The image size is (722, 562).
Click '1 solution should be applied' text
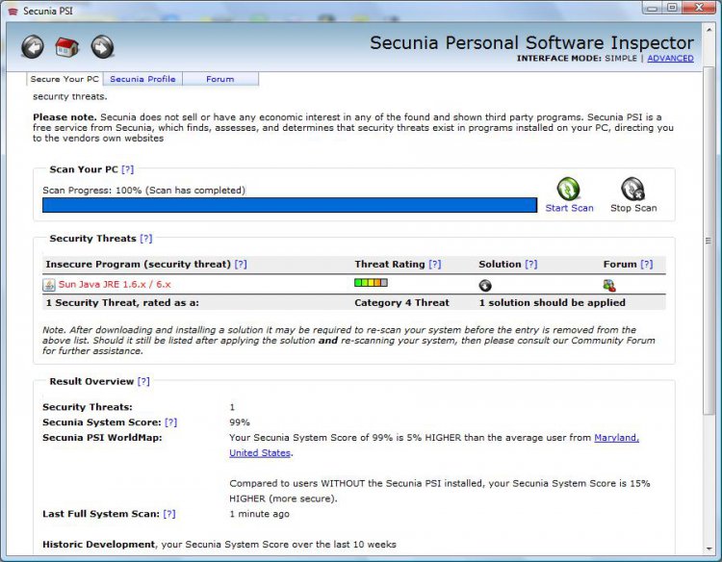pyautogui.click(x=553, y=303)
